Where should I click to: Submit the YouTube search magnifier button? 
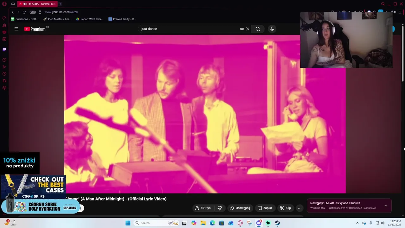(258, 29)
